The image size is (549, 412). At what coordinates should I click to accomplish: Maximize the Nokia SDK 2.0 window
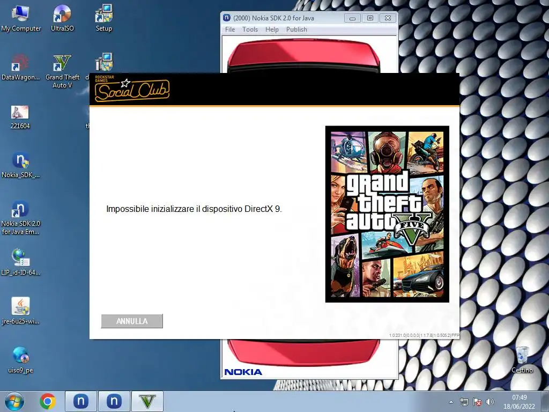coord(370,18)
